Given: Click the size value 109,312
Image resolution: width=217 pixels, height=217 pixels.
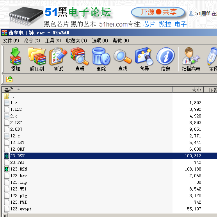Looking at the screenshot, I should (193, 156).
